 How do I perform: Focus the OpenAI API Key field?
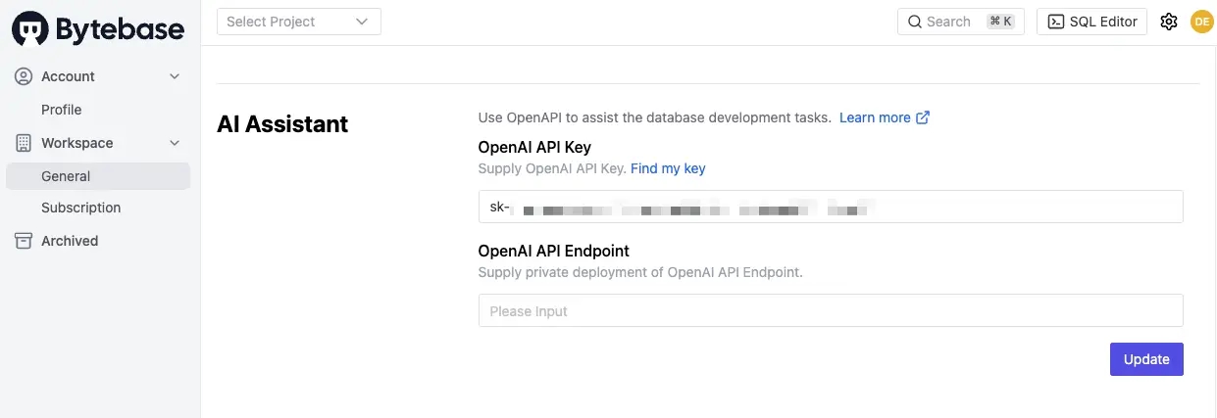click(x=831, y=208)
